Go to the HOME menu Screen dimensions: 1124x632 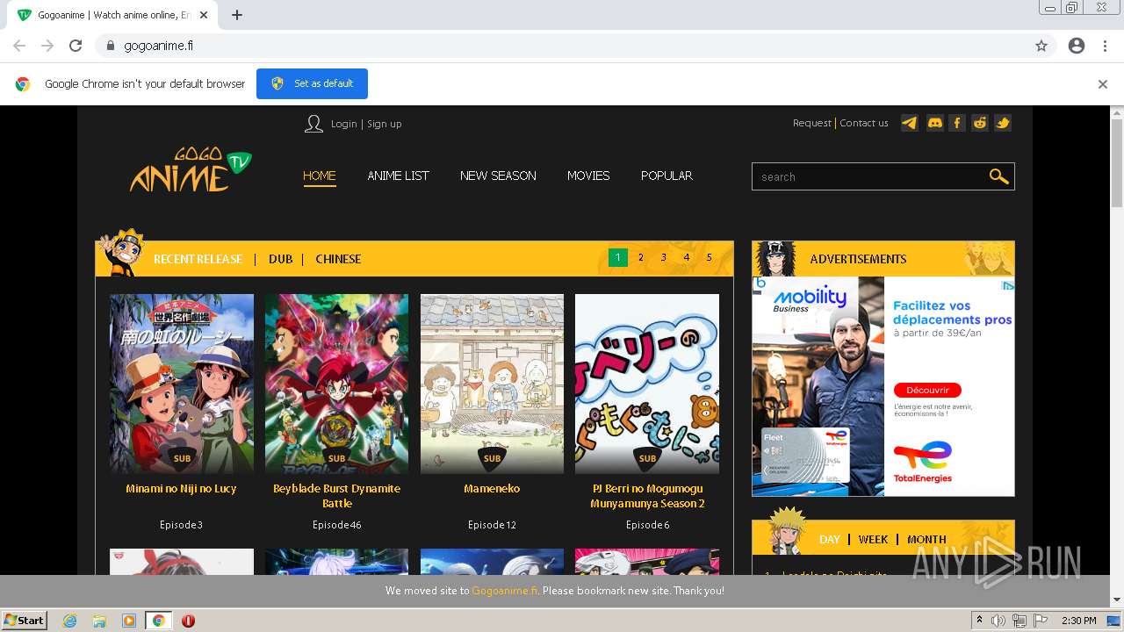point(320,176)
